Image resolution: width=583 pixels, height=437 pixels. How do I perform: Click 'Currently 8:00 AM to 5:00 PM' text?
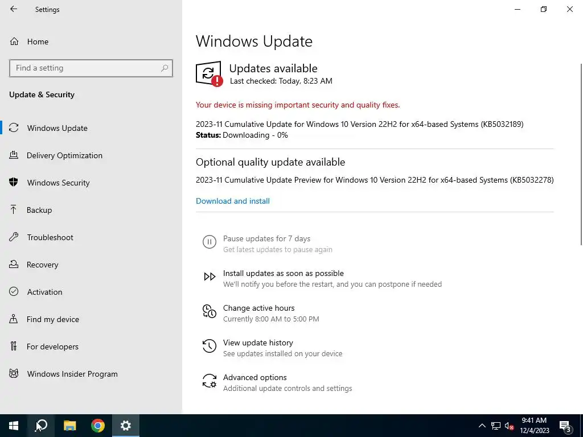pos(271,319)
